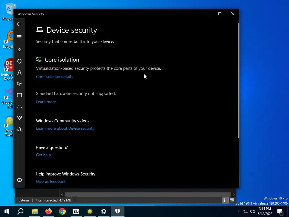Go back using the back arrow

coord(19,24)
